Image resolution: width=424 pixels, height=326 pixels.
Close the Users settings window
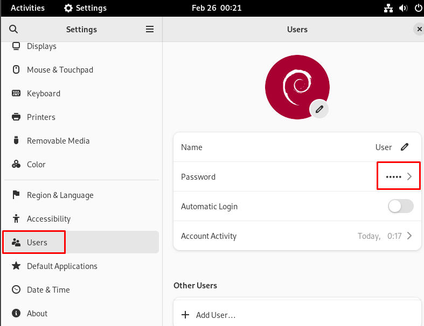(419, 29)
